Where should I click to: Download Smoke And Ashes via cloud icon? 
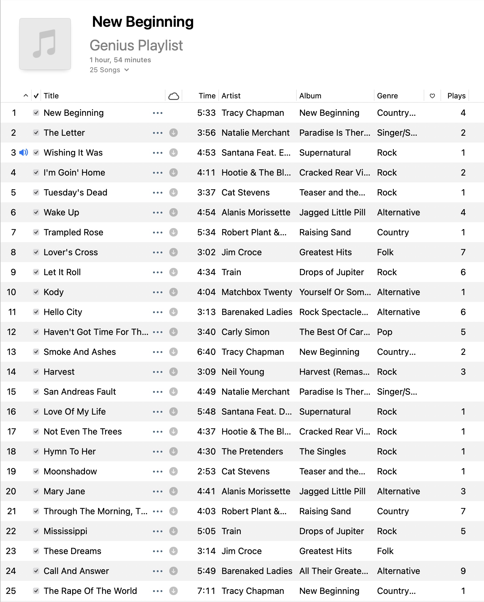click(x=174, y=352)
